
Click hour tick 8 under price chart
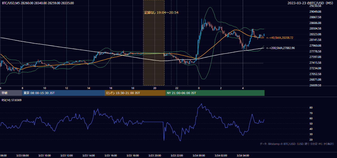click(22, 88)
